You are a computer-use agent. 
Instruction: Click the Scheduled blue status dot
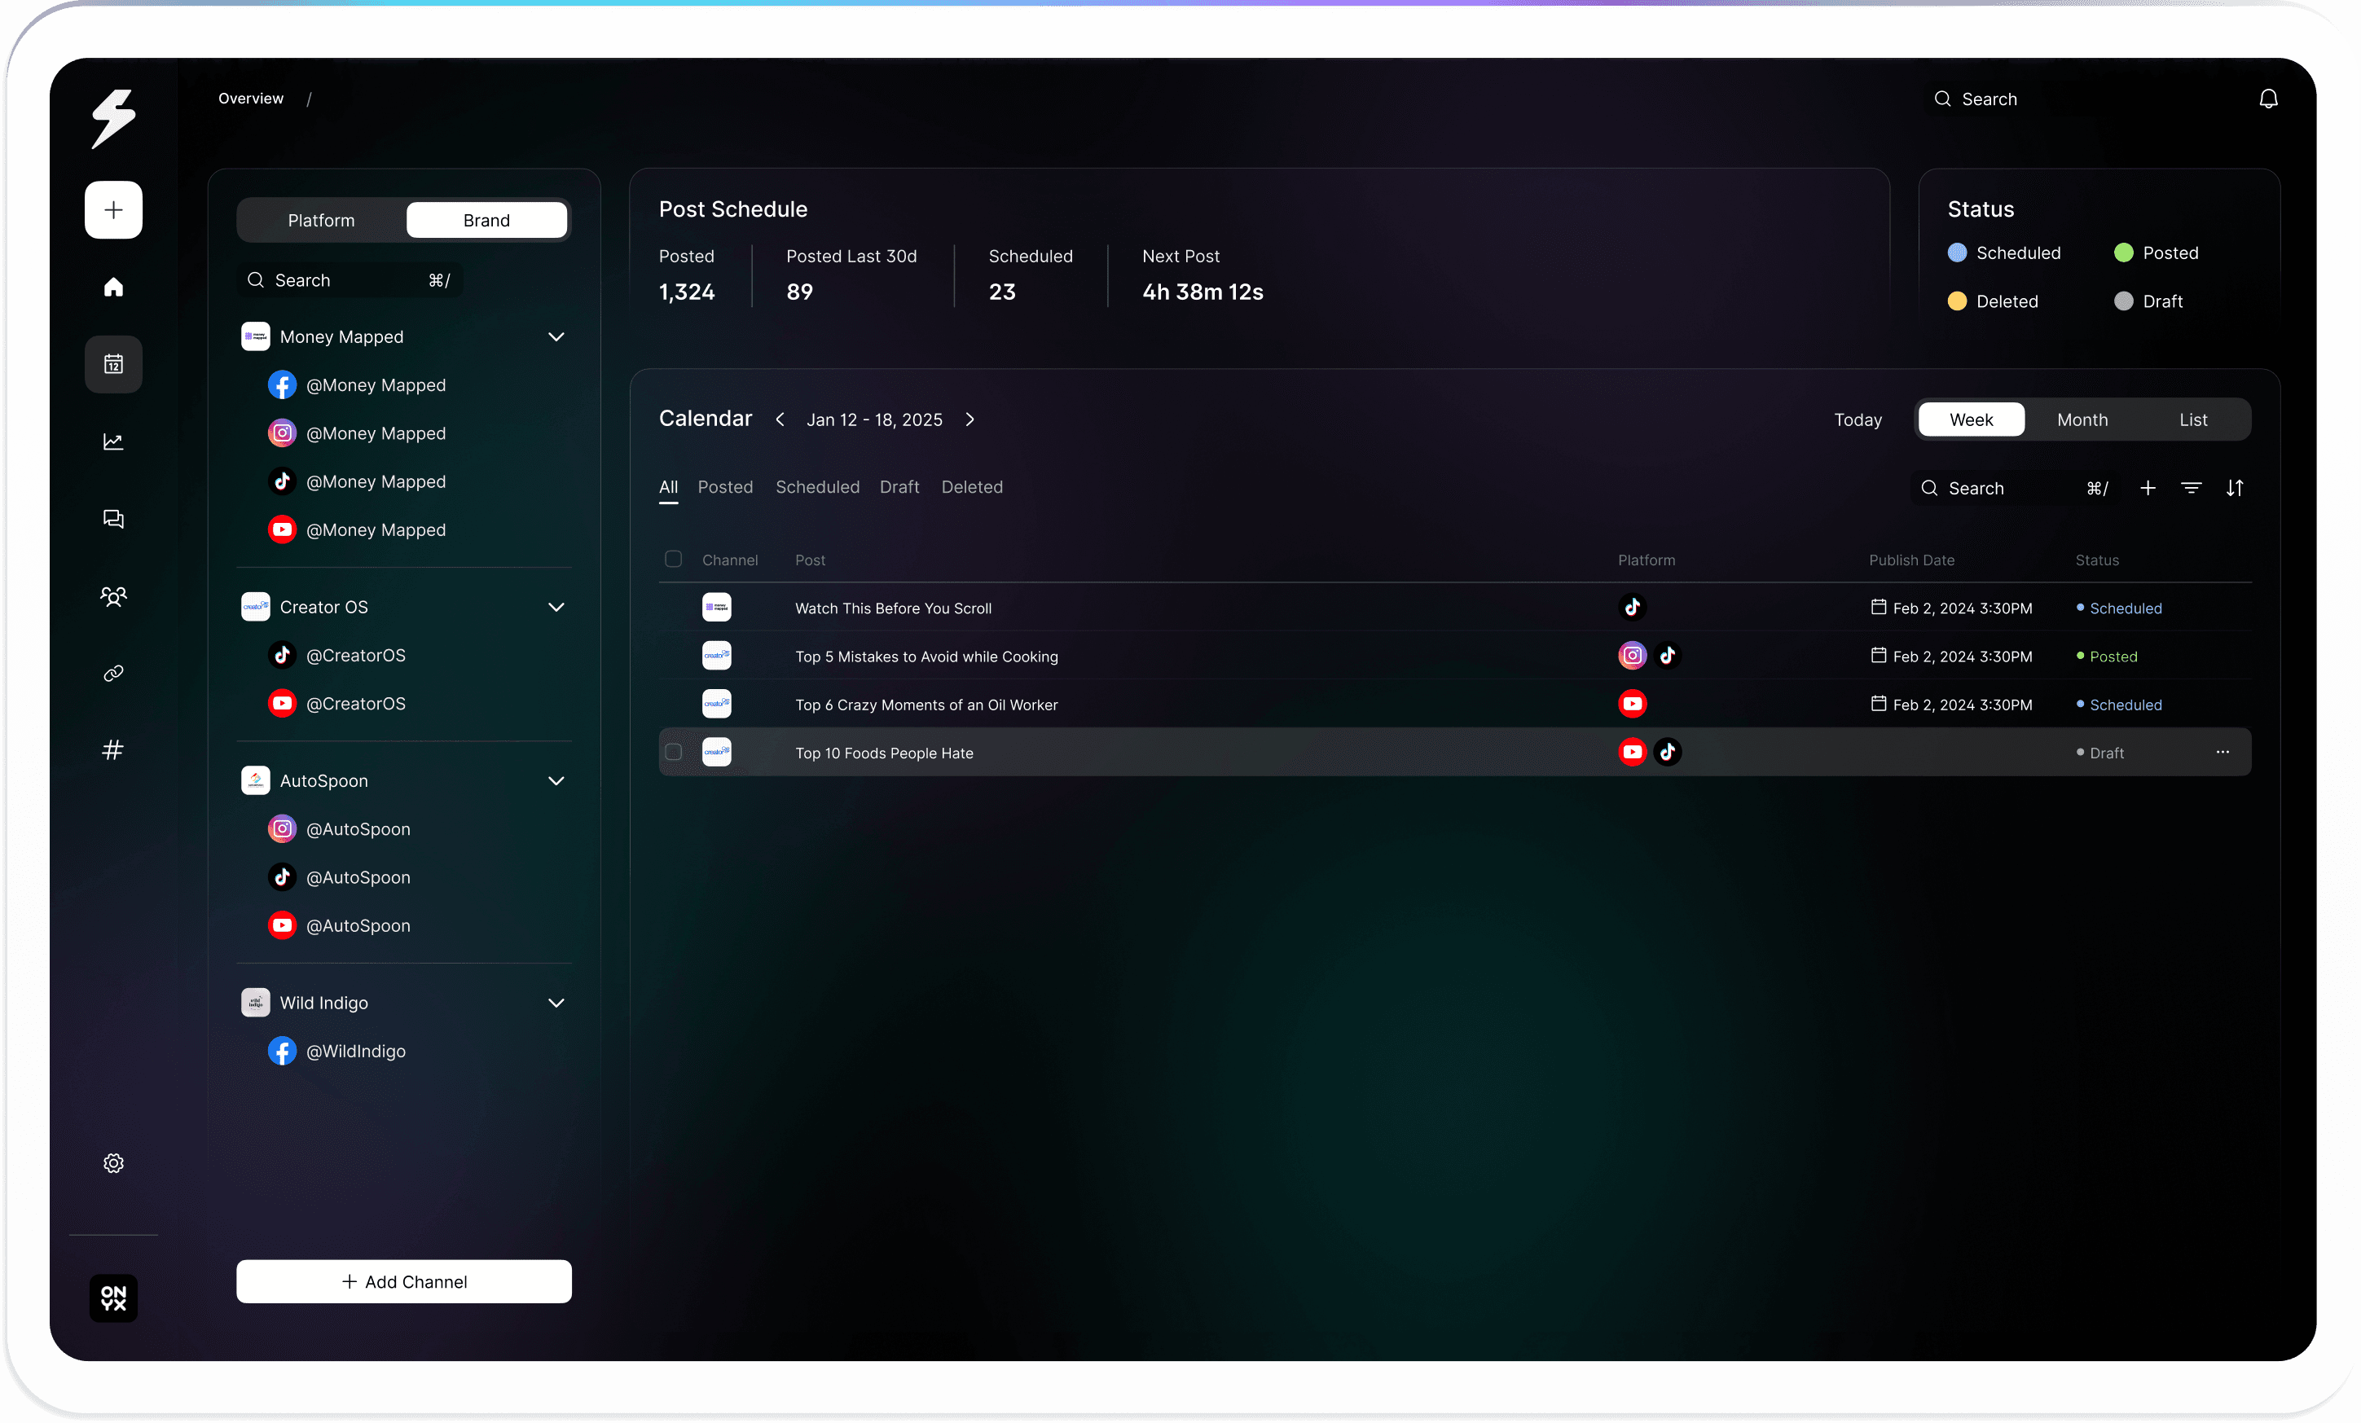coord(1957,253)
